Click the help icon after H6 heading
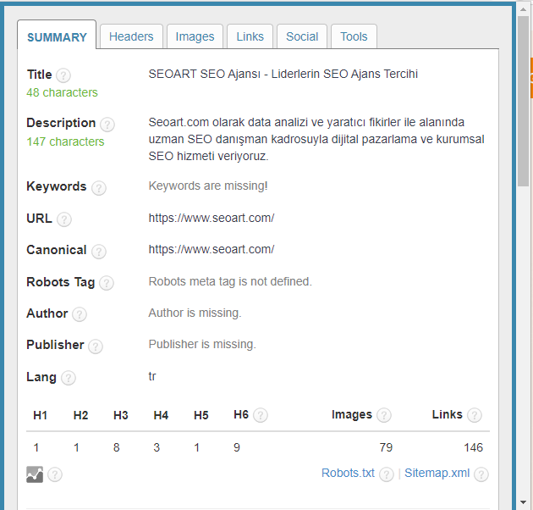 [x=261, y=415]
